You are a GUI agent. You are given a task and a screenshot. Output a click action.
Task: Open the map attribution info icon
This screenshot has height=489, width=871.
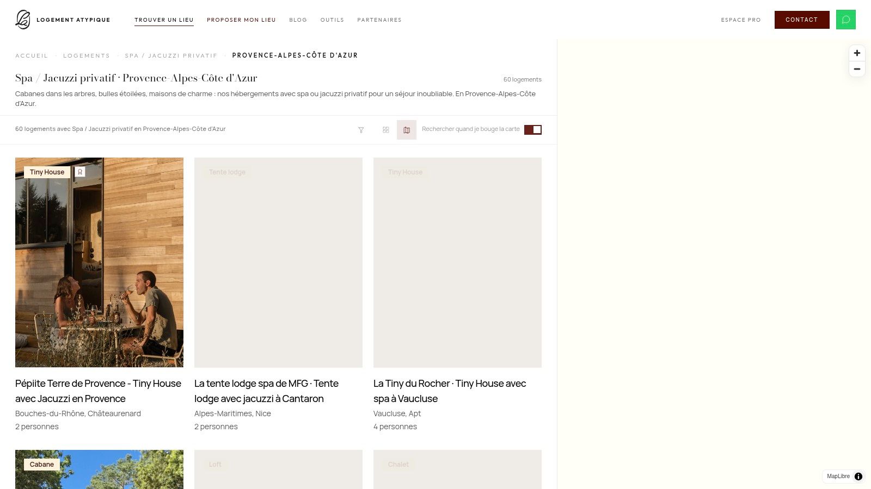pyautogui.click(x=858, y=477)
